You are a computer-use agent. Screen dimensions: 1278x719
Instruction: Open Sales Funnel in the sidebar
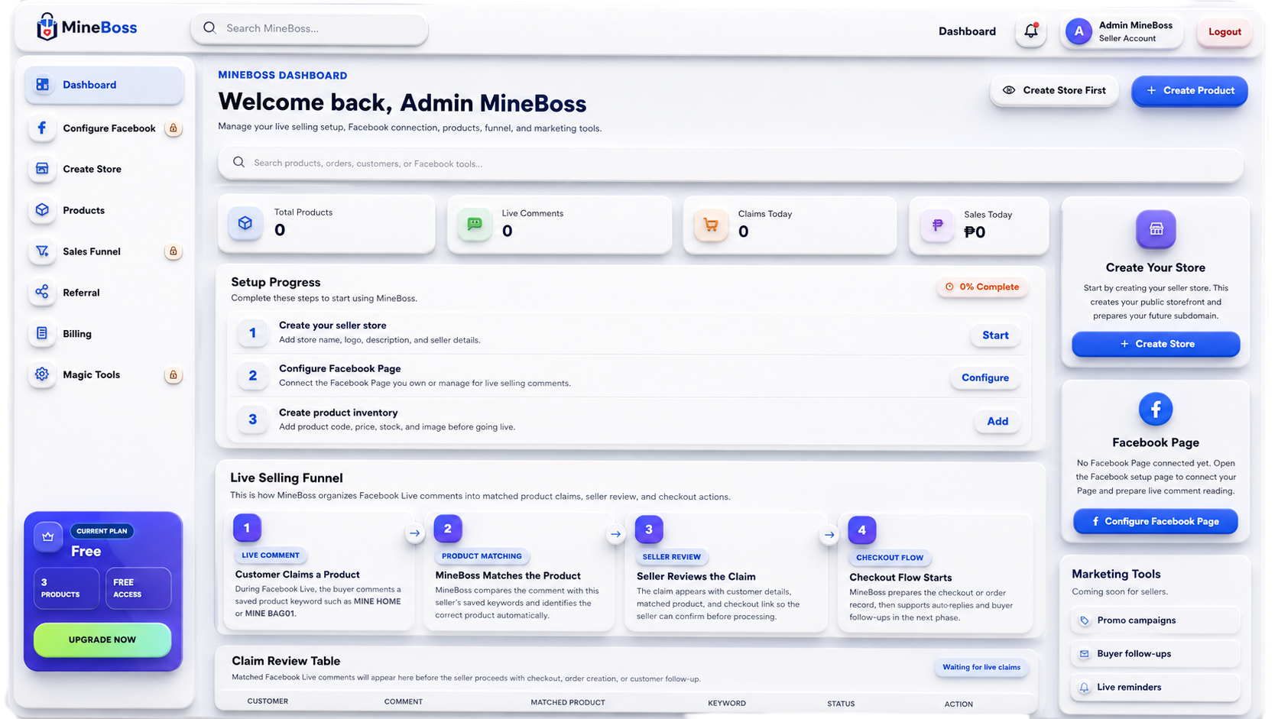point(105,251)
